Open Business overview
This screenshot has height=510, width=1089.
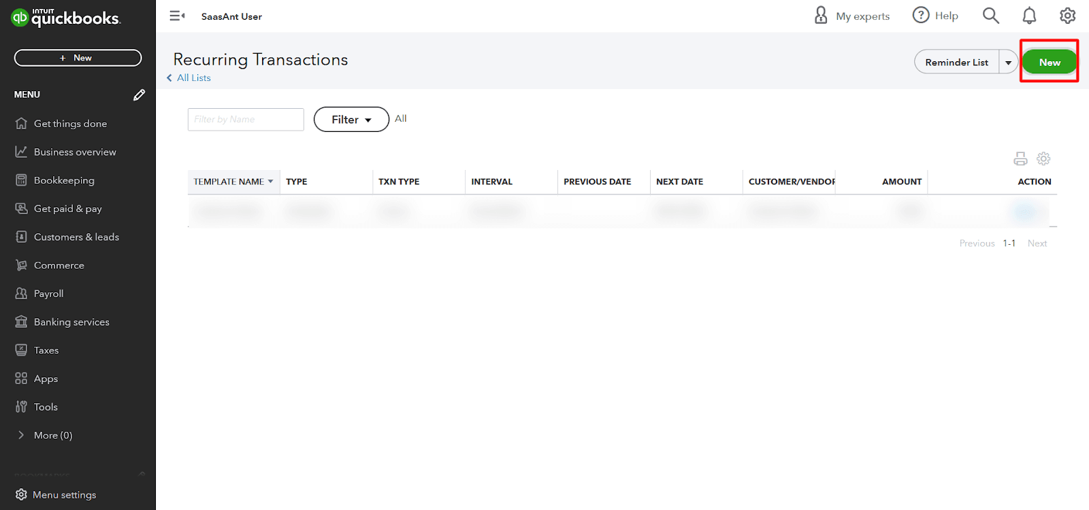coord(75,152)
